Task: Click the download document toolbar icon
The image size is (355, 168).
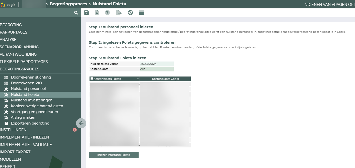Action: [x=97, y=13]
